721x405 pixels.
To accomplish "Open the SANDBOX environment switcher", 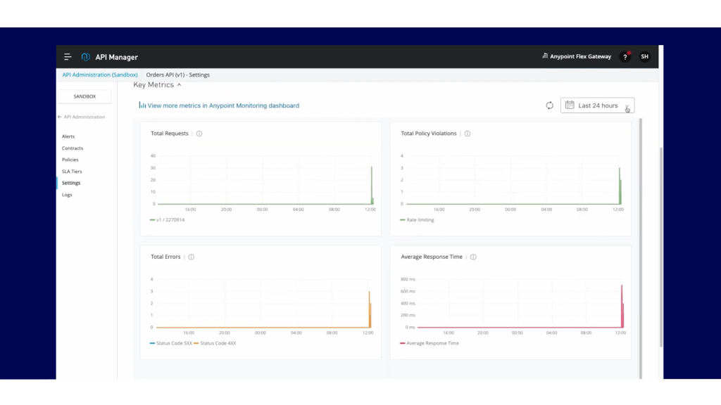I will tap(84, 96).
